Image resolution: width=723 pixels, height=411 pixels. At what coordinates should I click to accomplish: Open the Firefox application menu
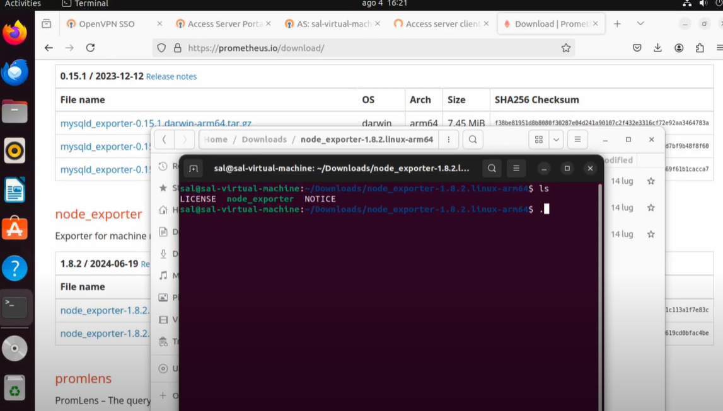click(x=719, y=48)
